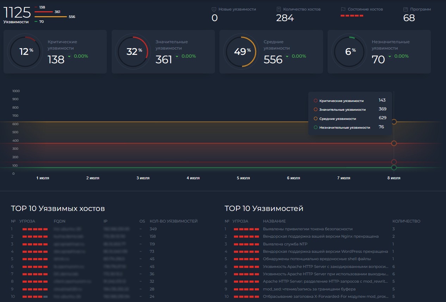Click the 1 июля label on chart axis

pyautogui.click(x=43, y=178)
